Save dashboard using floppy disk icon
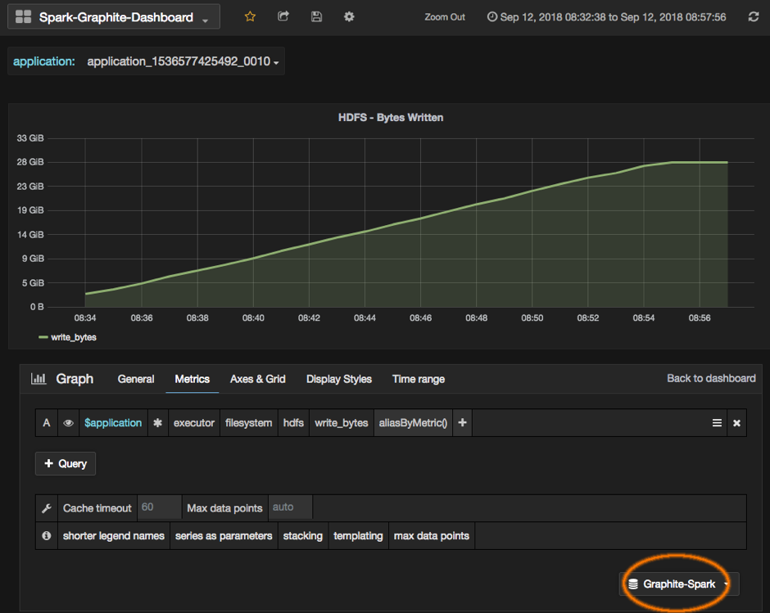 click(x=316, y=16)
